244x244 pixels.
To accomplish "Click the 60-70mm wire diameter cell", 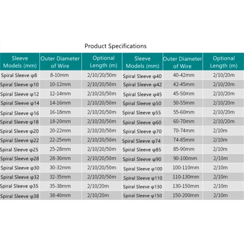I will click(x=183, y=121).
